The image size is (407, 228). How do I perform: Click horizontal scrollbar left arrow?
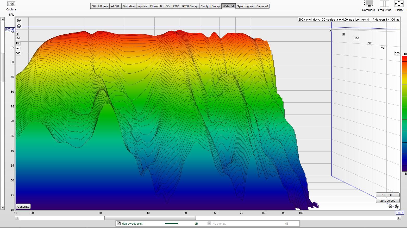click(x=17, y=218)
